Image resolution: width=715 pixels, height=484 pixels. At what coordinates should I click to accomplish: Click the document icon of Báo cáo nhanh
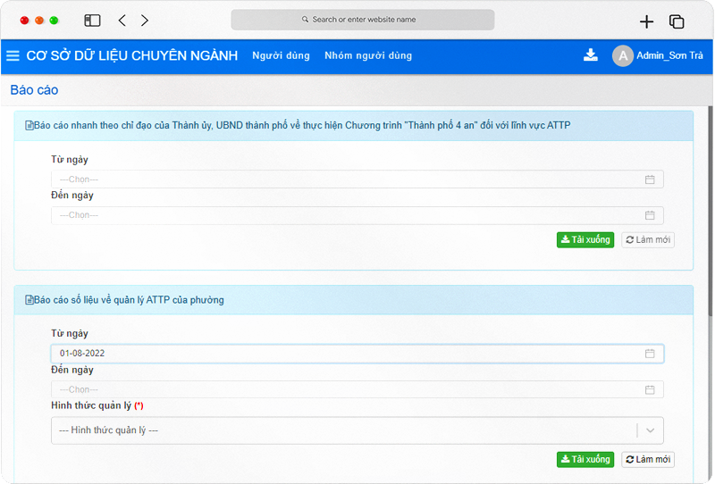click(29, 125)
